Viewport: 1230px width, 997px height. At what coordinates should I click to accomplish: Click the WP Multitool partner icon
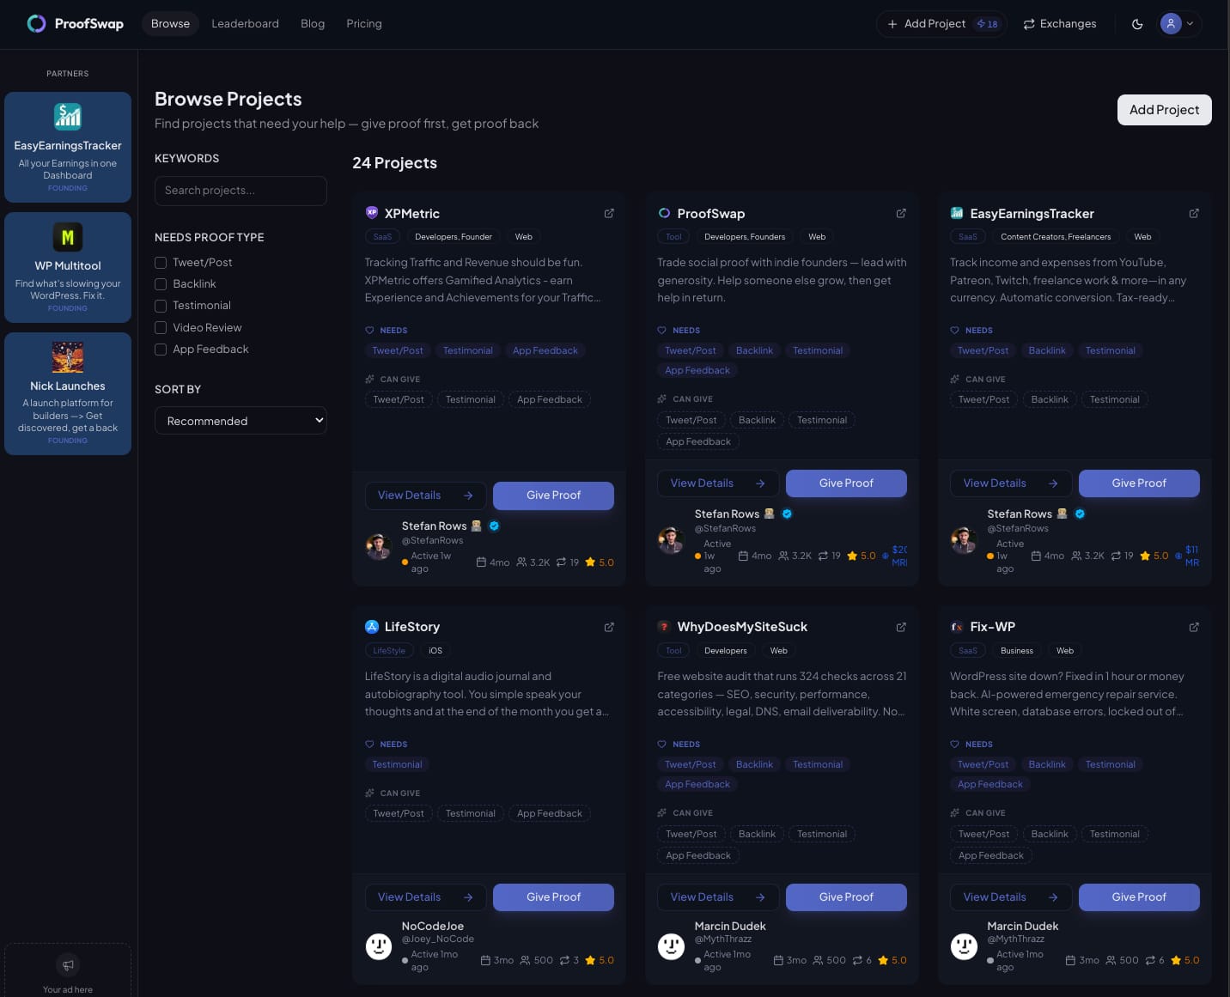[68, 237]
